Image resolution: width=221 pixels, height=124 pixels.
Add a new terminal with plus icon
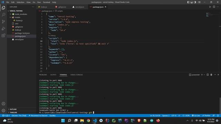coord(202,75)
